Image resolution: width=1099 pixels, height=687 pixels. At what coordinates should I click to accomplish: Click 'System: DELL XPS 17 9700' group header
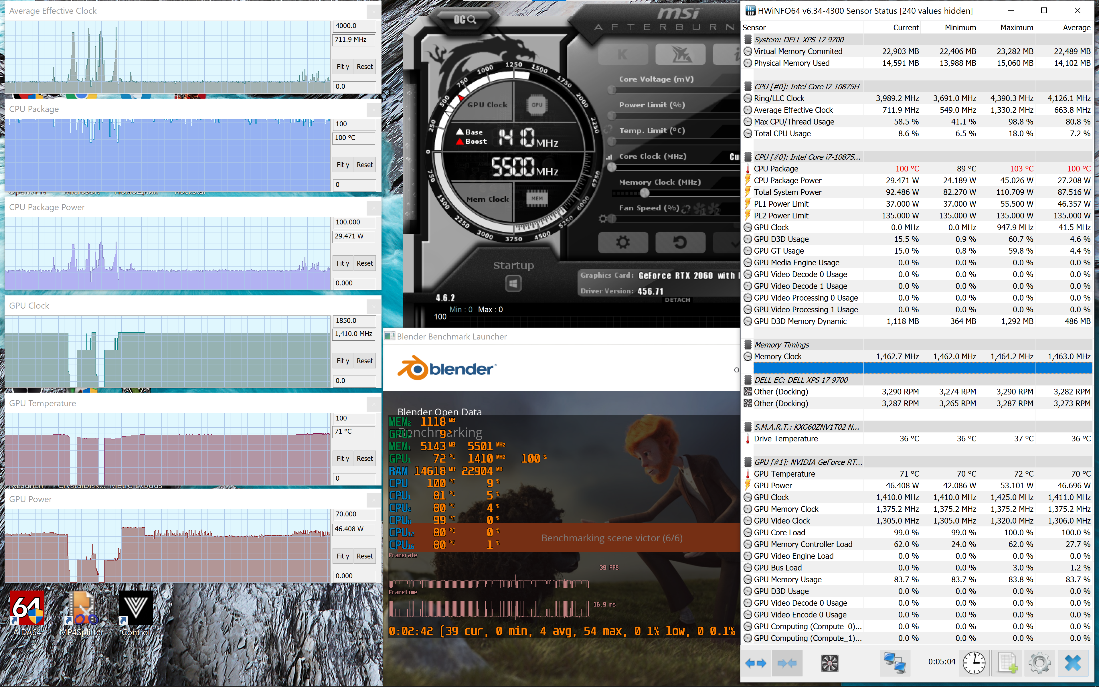[917, 40]
